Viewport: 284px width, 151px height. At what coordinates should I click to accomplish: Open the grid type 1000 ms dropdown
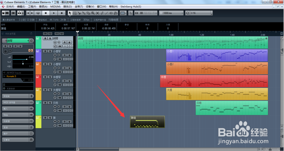pyautogui.click(x=171, y=13)
